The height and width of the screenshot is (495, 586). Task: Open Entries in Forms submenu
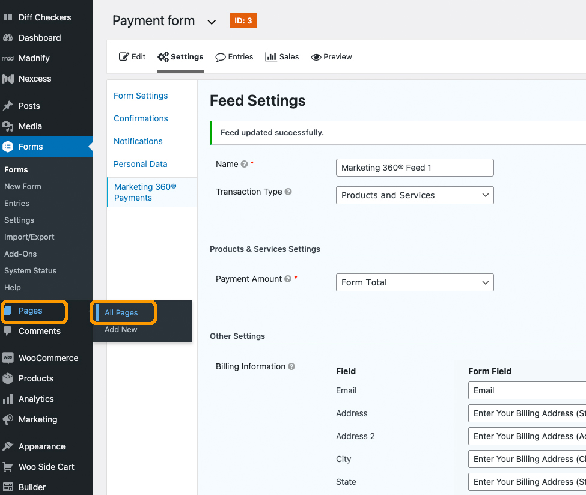17,203
